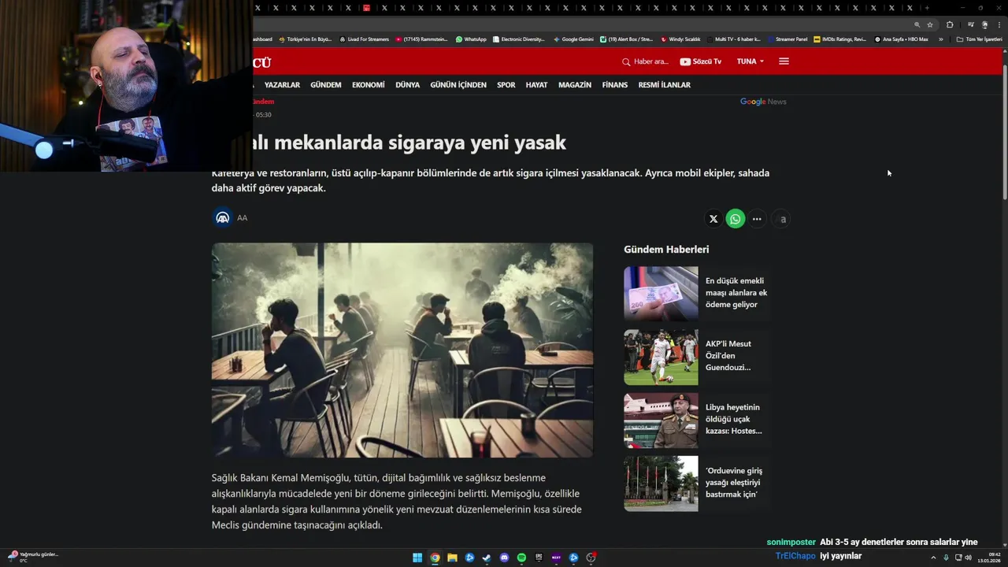Click the football match thumbnail

661,357
